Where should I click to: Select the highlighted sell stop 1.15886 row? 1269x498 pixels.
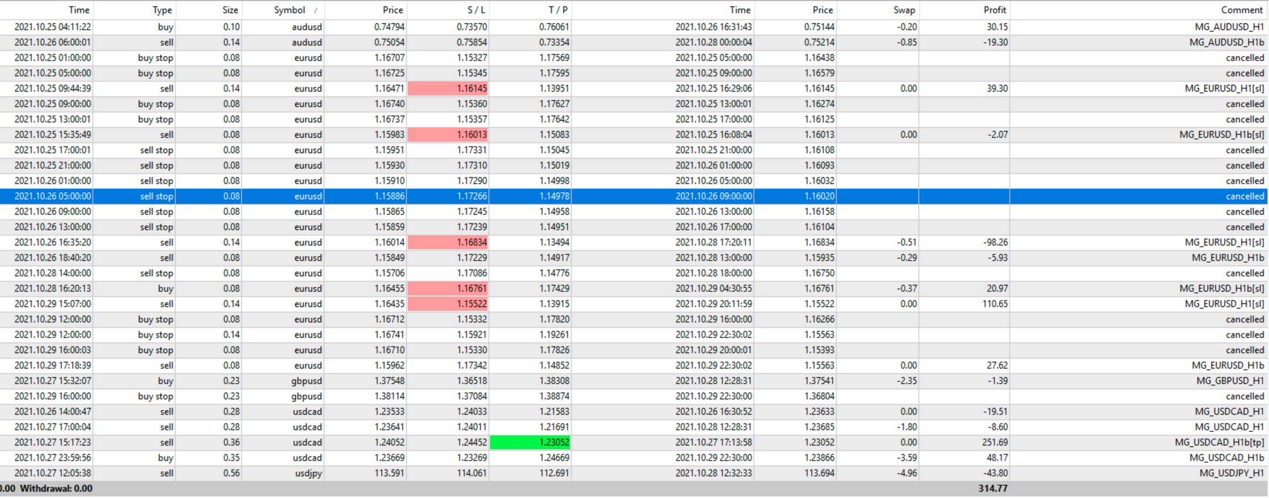click(x=633, y=196)
